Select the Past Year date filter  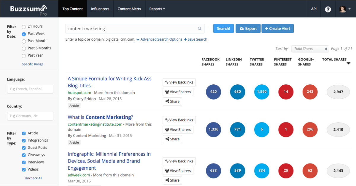(24, 56)
